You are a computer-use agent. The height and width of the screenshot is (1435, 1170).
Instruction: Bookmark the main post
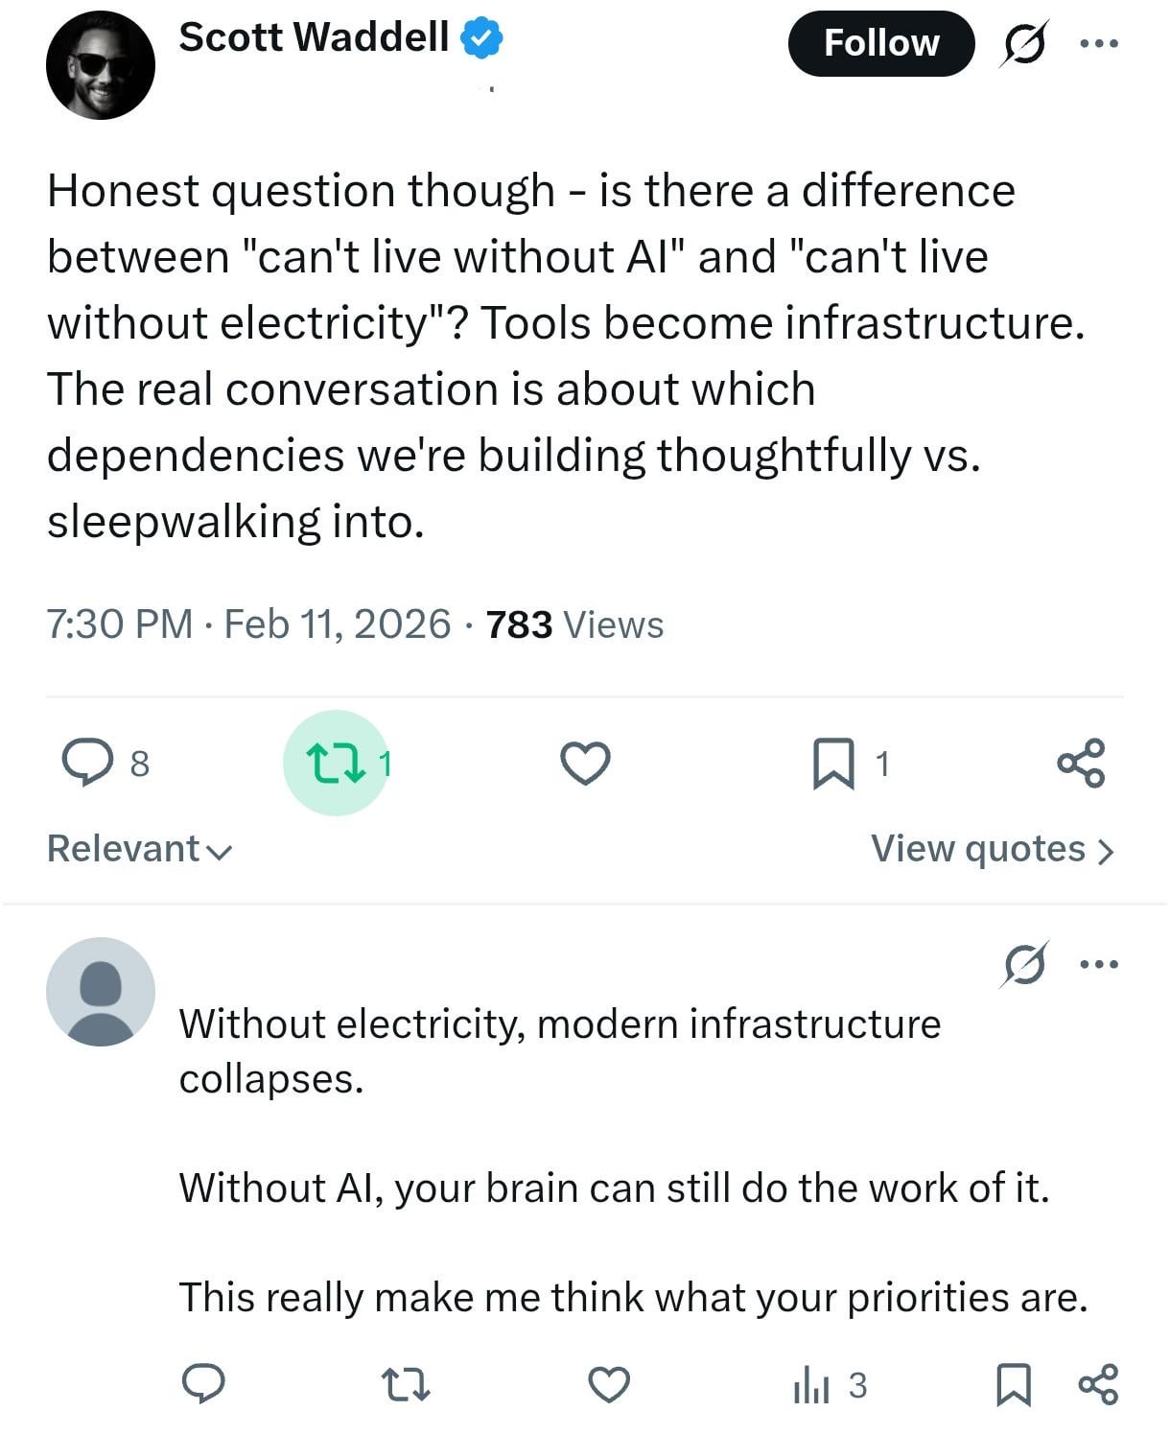833,763
